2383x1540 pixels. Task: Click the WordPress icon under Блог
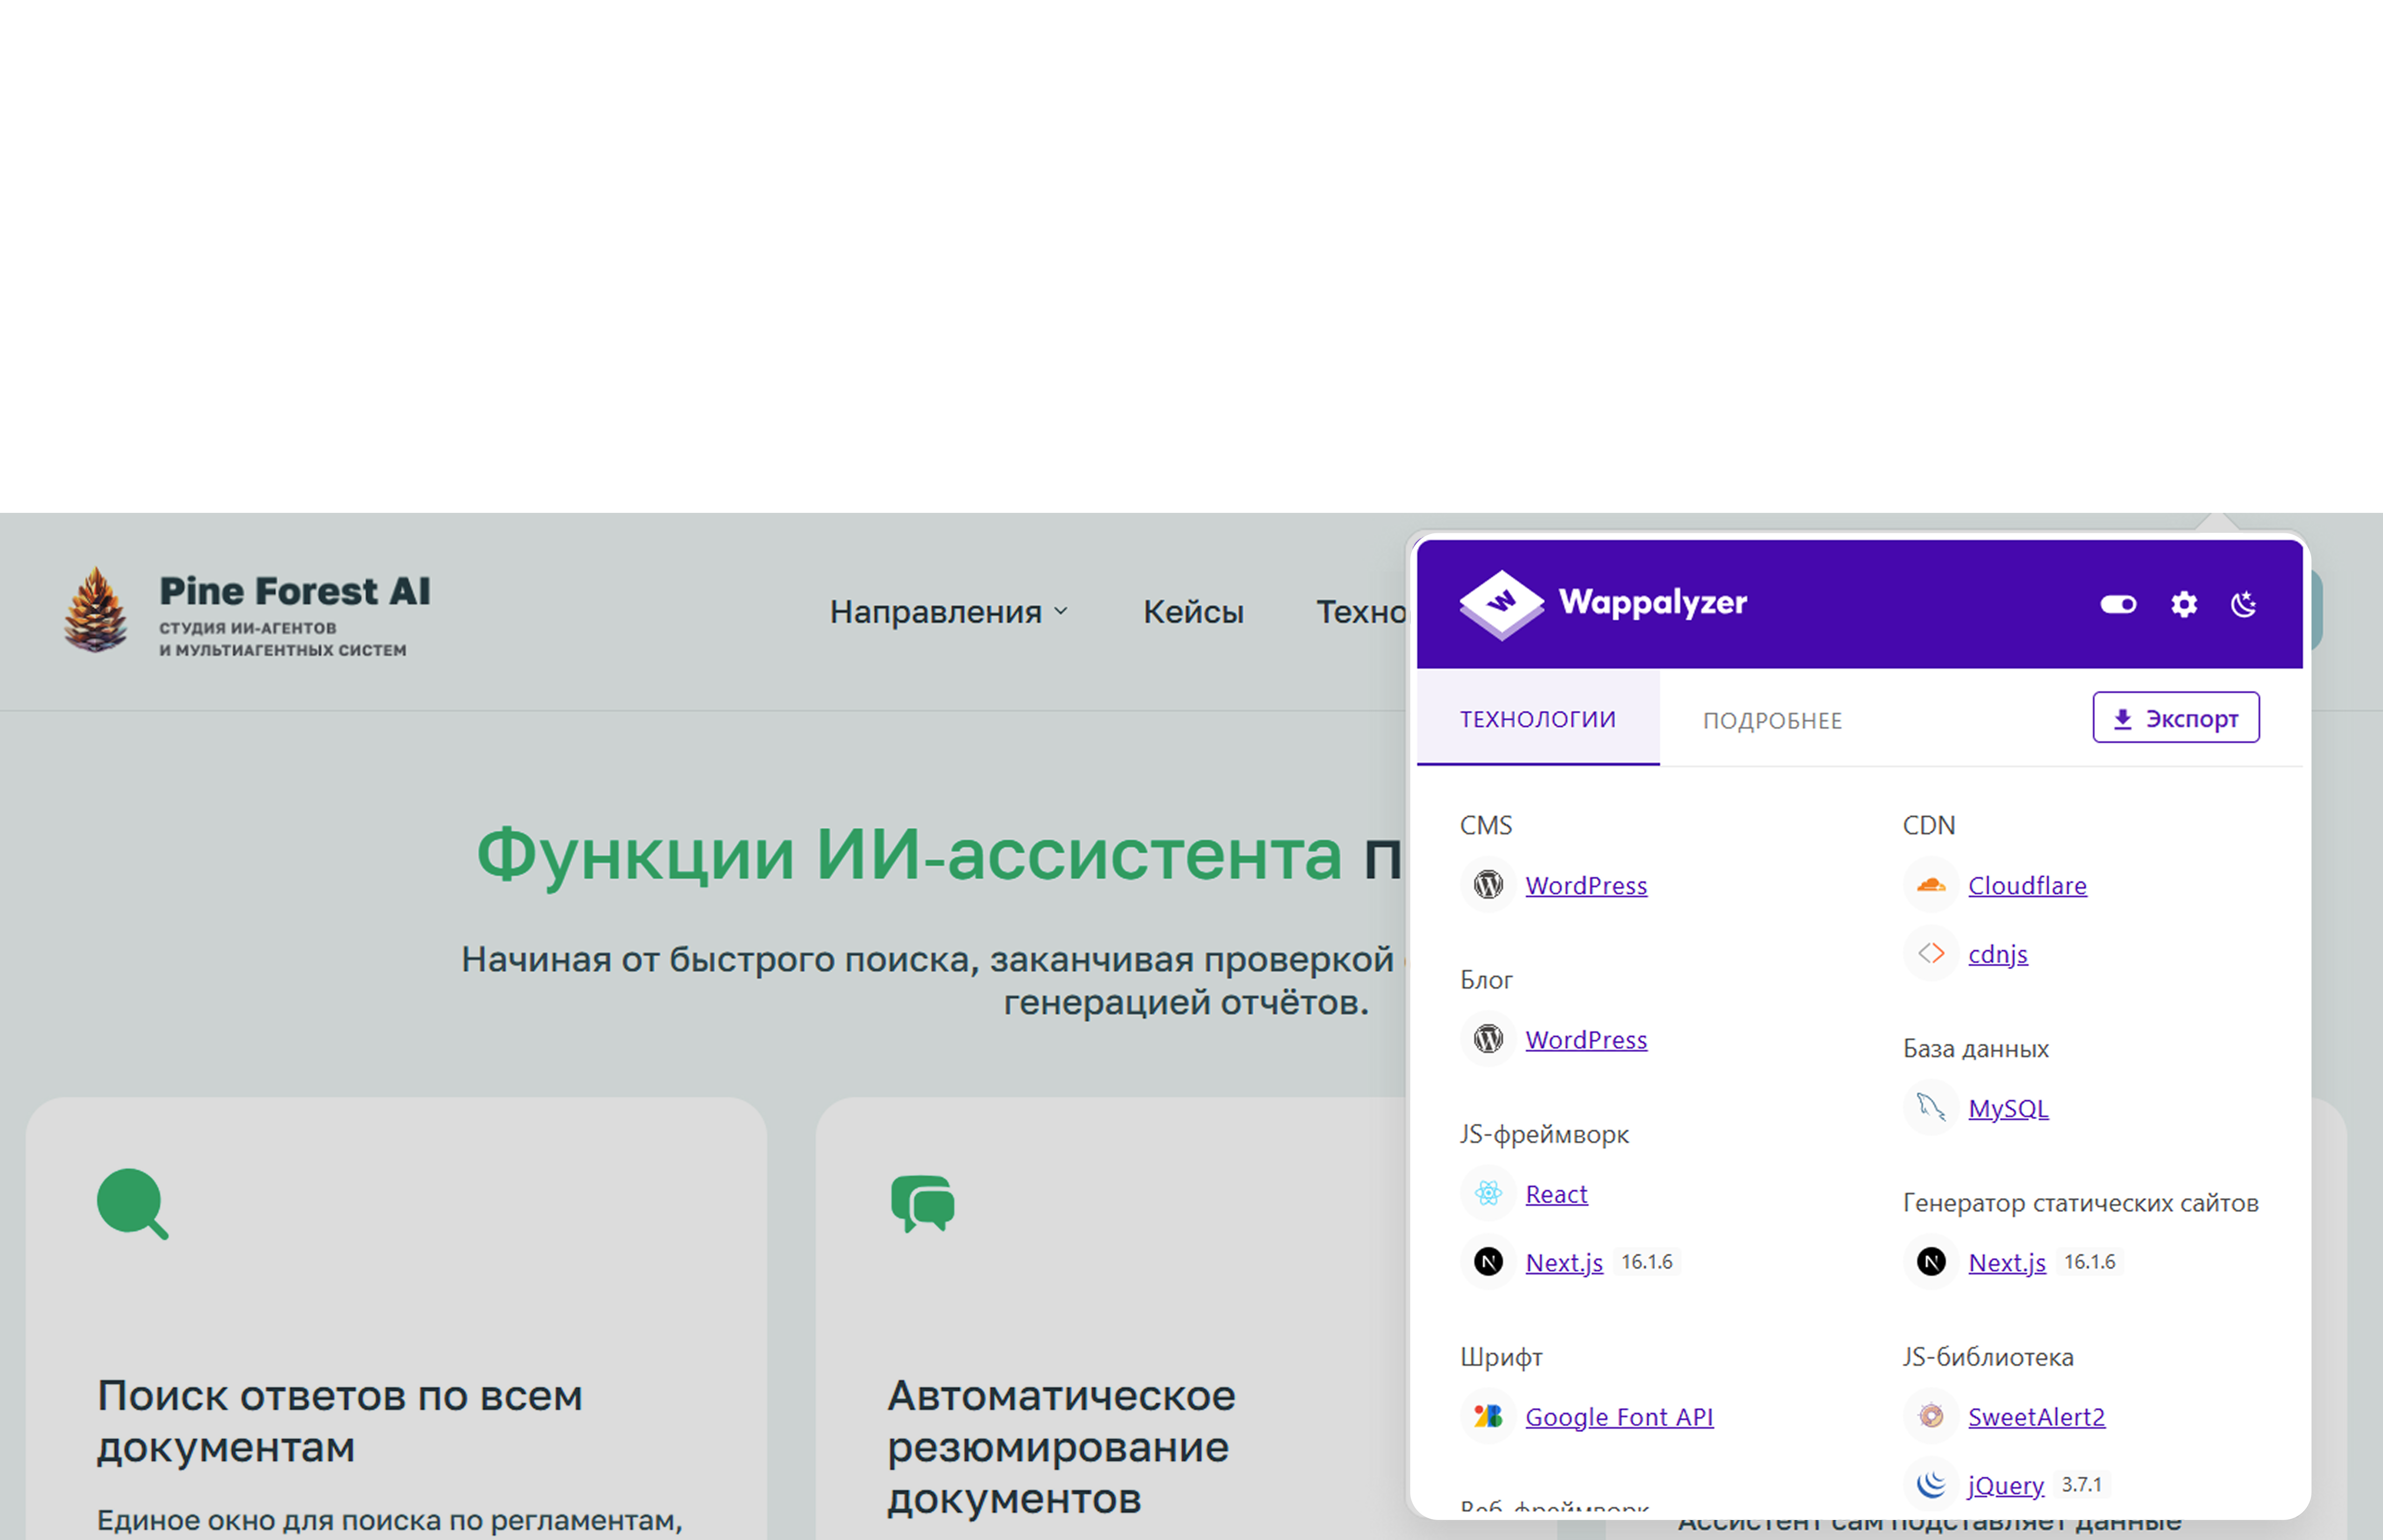pyautogui.click(x=1488, y=1039)
